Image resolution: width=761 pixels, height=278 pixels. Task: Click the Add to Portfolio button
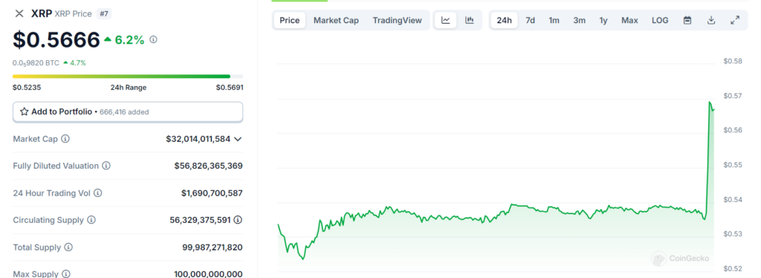[x=128, y=112]
